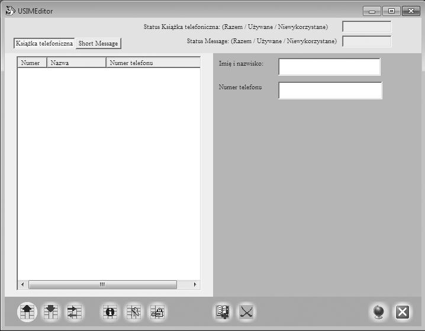Click the Imię i nazwisko input field

[329, 67]
